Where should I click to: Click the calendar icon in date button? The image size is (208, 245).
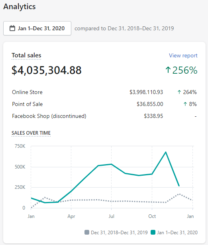pyautogui.click(x=12, y=28)
